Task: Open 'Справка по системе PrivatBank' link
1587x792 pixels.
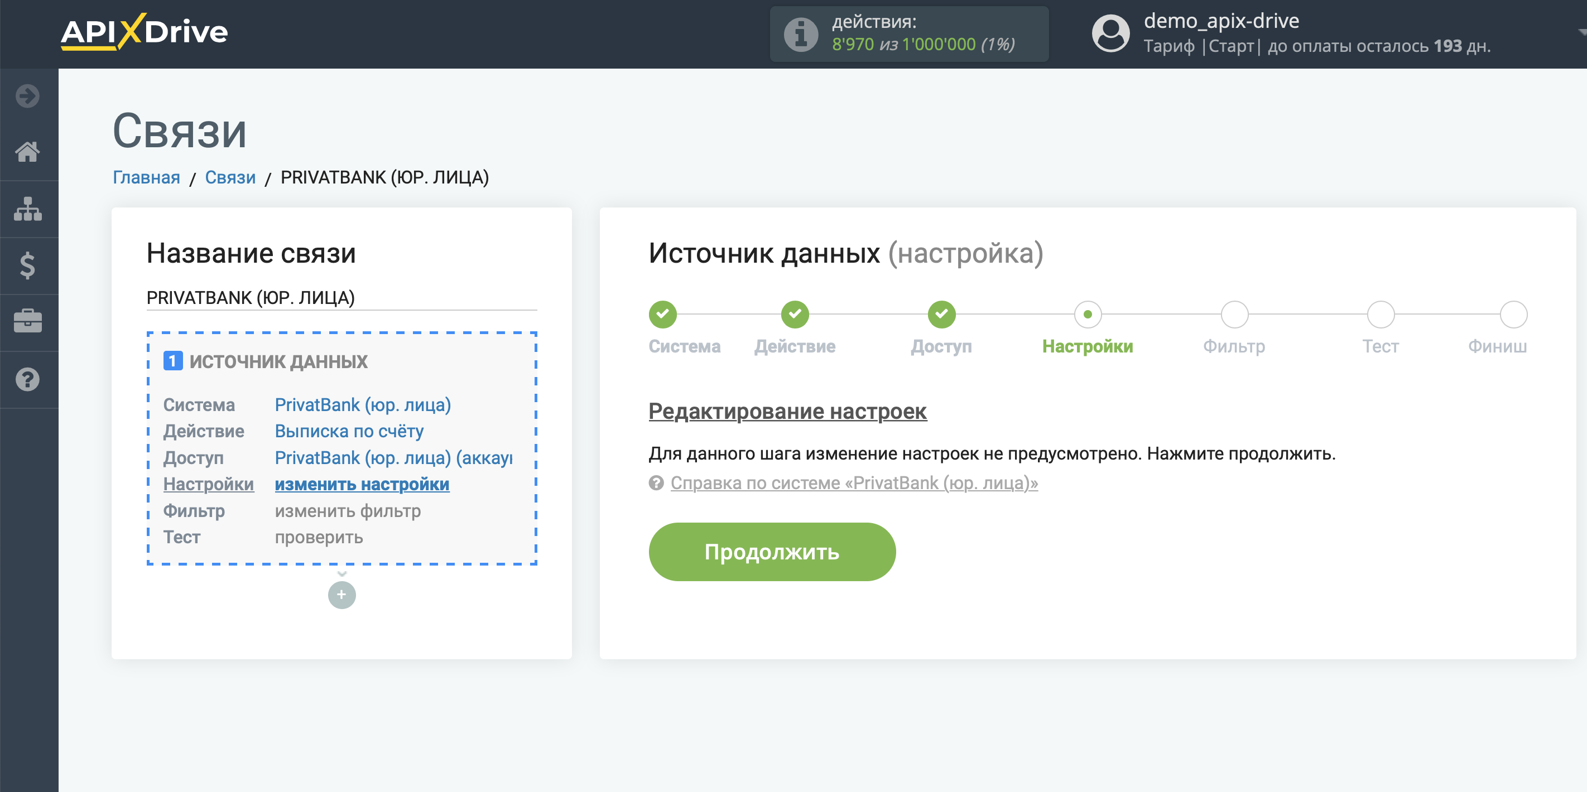Action: click(x=854, y=484)
